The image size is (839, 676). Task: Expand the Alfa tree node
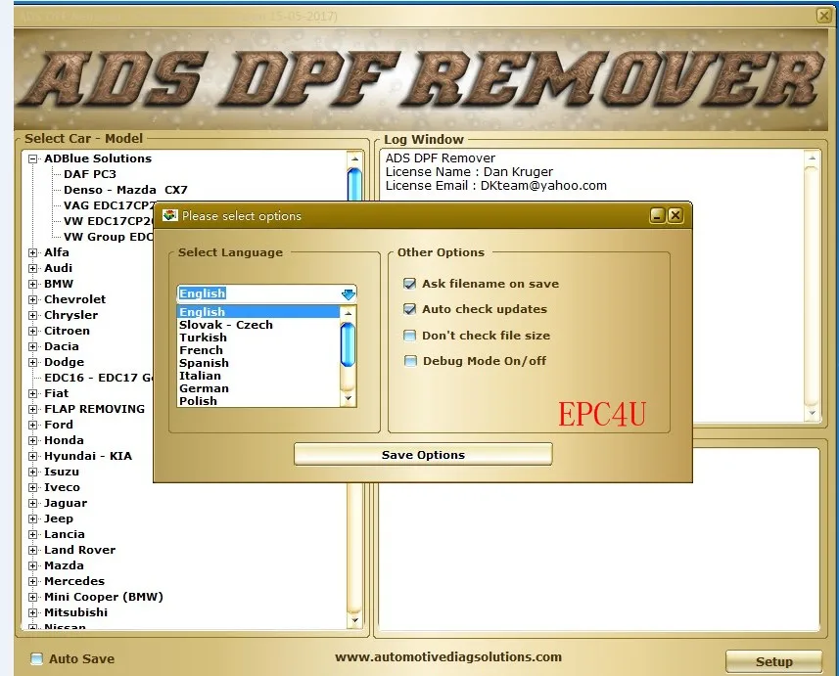point(33,252)
